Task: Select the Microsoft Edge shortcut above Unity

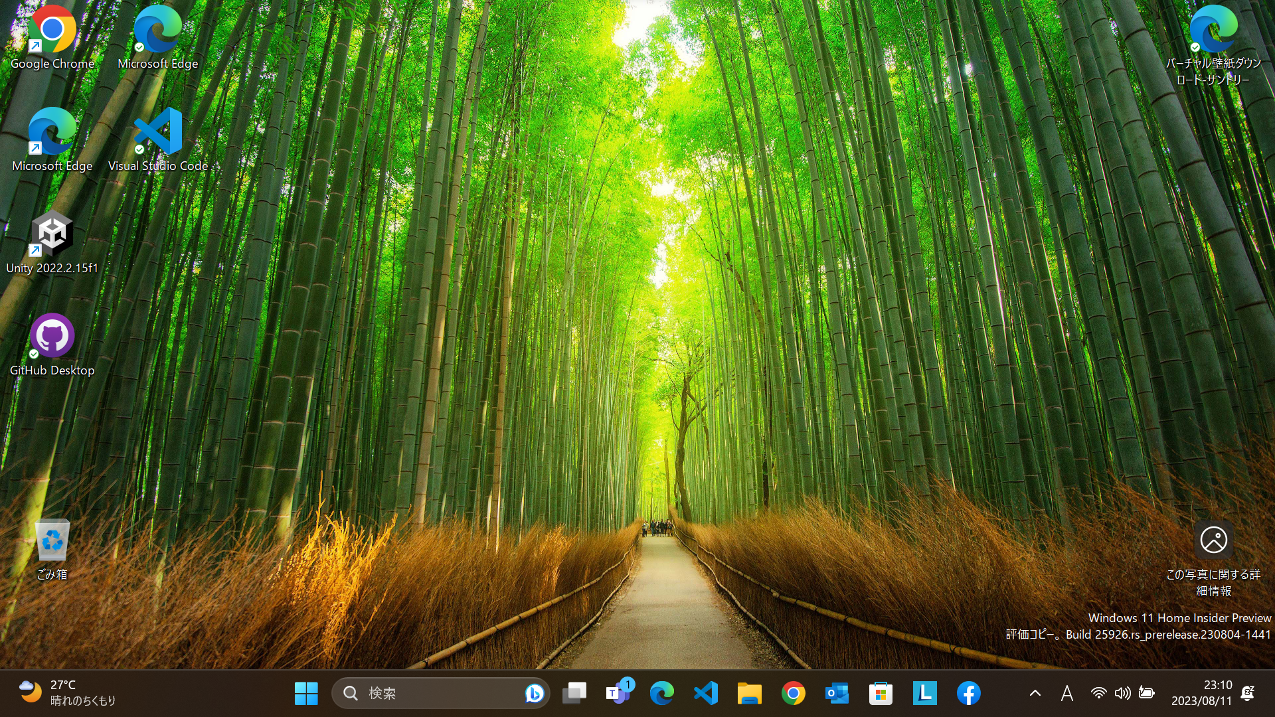Action: [52, 140]
